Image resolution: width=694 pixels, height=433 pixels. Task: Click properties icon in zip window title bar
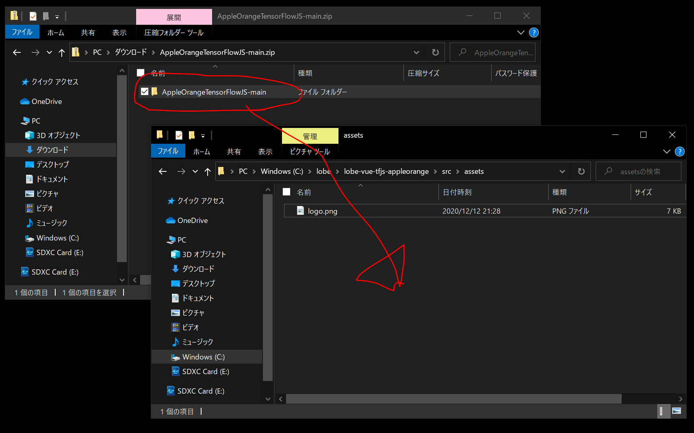[x=33, y=16]
